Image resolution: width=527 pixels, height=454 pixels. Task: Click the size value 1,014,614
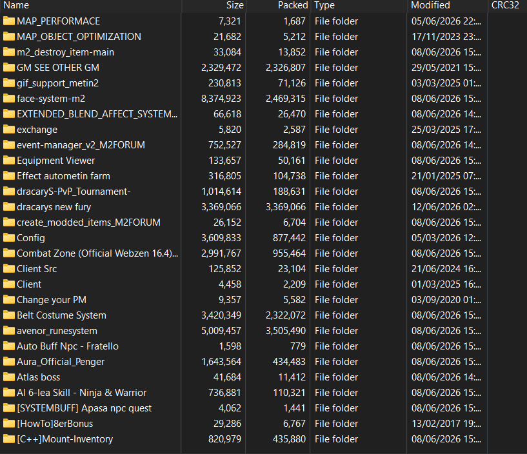(x=221, y=192)
